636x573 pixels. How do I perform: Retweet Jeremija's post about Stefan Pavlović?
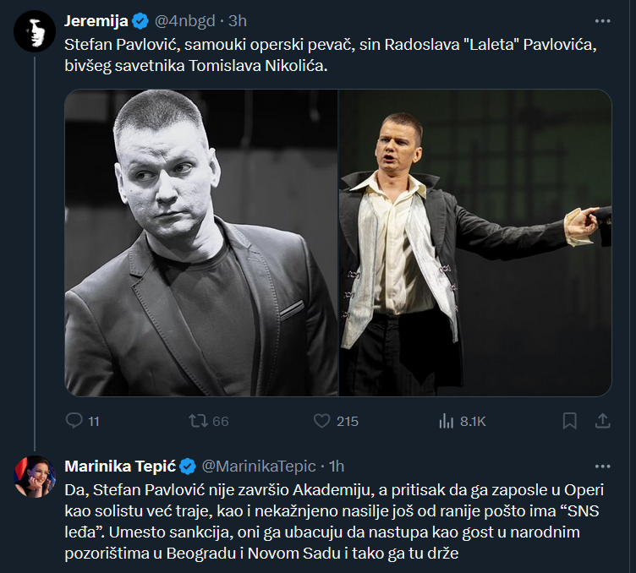[x=196, y=421]
